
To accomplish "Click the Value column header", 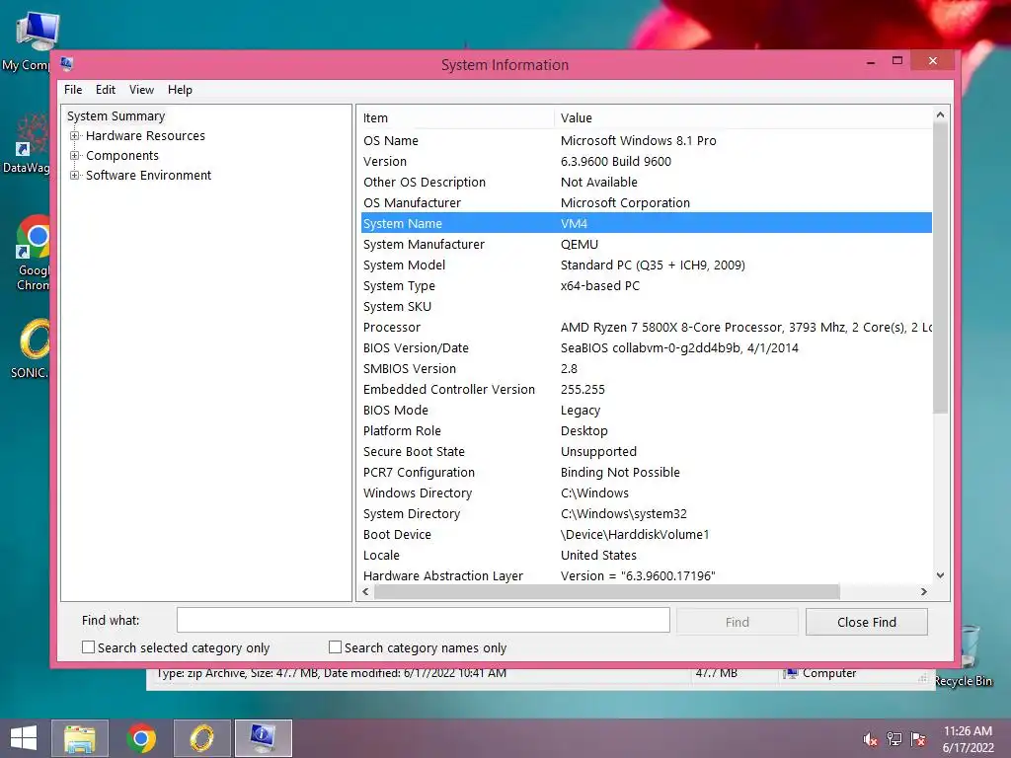I will coord(742,118).
